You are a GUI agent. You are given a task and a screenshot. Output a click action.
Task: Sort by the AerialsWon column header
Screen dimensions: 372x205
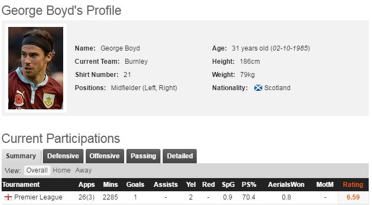pos(286,185)
